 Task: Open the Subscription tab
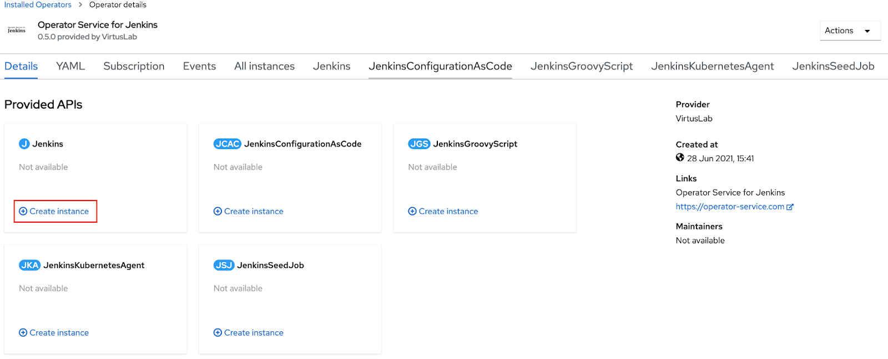134,66
